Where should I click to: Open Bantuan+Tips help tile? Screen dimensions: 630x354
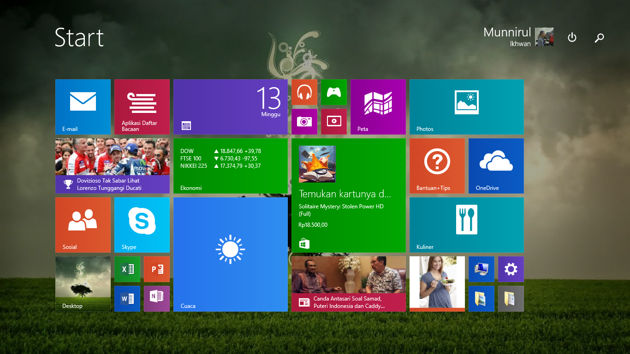[x=437, y=166]
